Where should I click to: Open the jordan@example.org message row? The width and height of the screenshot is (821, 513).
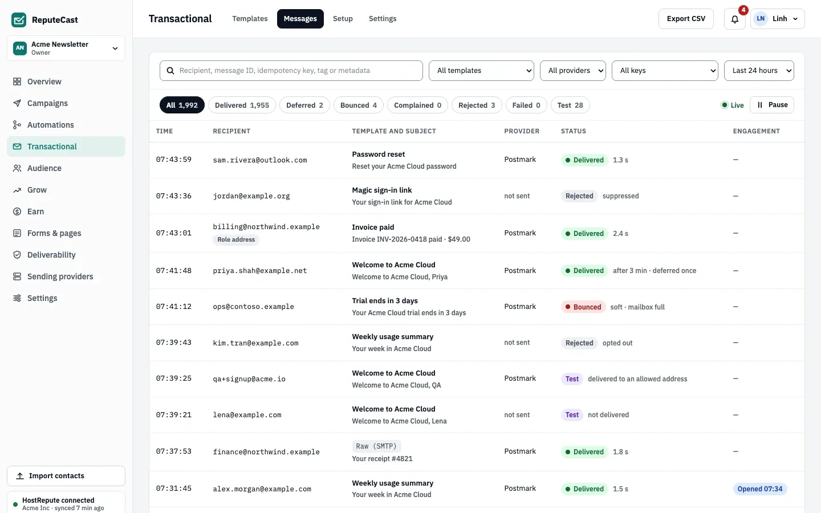(x=477, y=196)
